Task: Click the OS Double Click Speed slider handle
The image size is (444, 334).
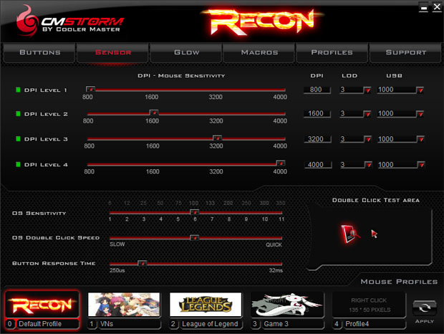Action: [195, 237]
